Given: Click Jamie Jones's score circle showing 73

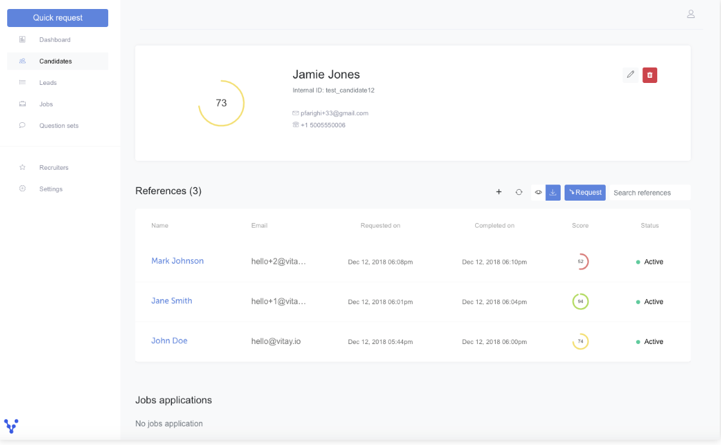Looking at the screenshot, I should 221,102.
